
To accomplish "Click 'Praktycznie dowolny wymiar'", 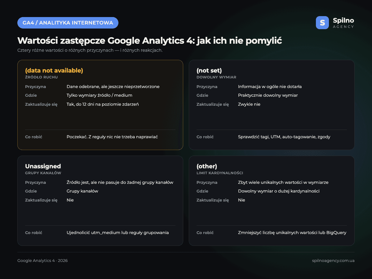I will 268,95.
